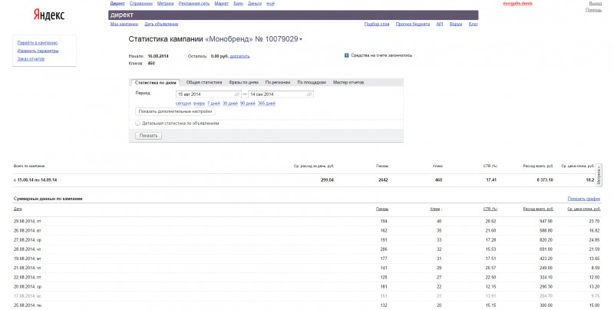Expand campaign title dropdown arrow
The image size is (614, 310).
301,40
